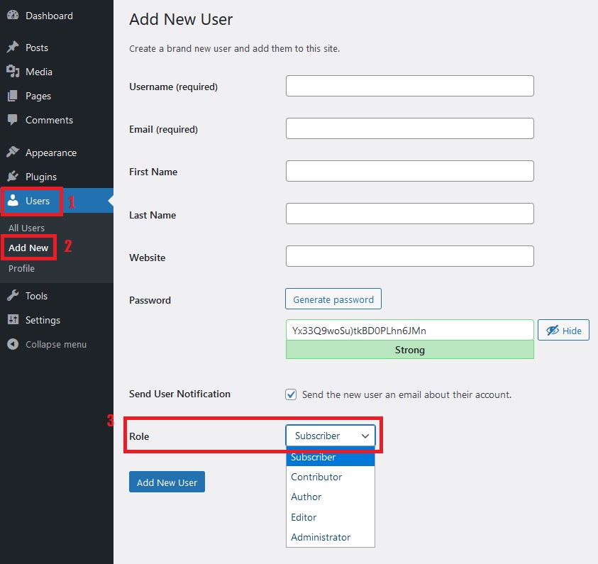The image size is (598, 564).
Task: Click the Dashboard gauge icon
Action: [13, 16]
